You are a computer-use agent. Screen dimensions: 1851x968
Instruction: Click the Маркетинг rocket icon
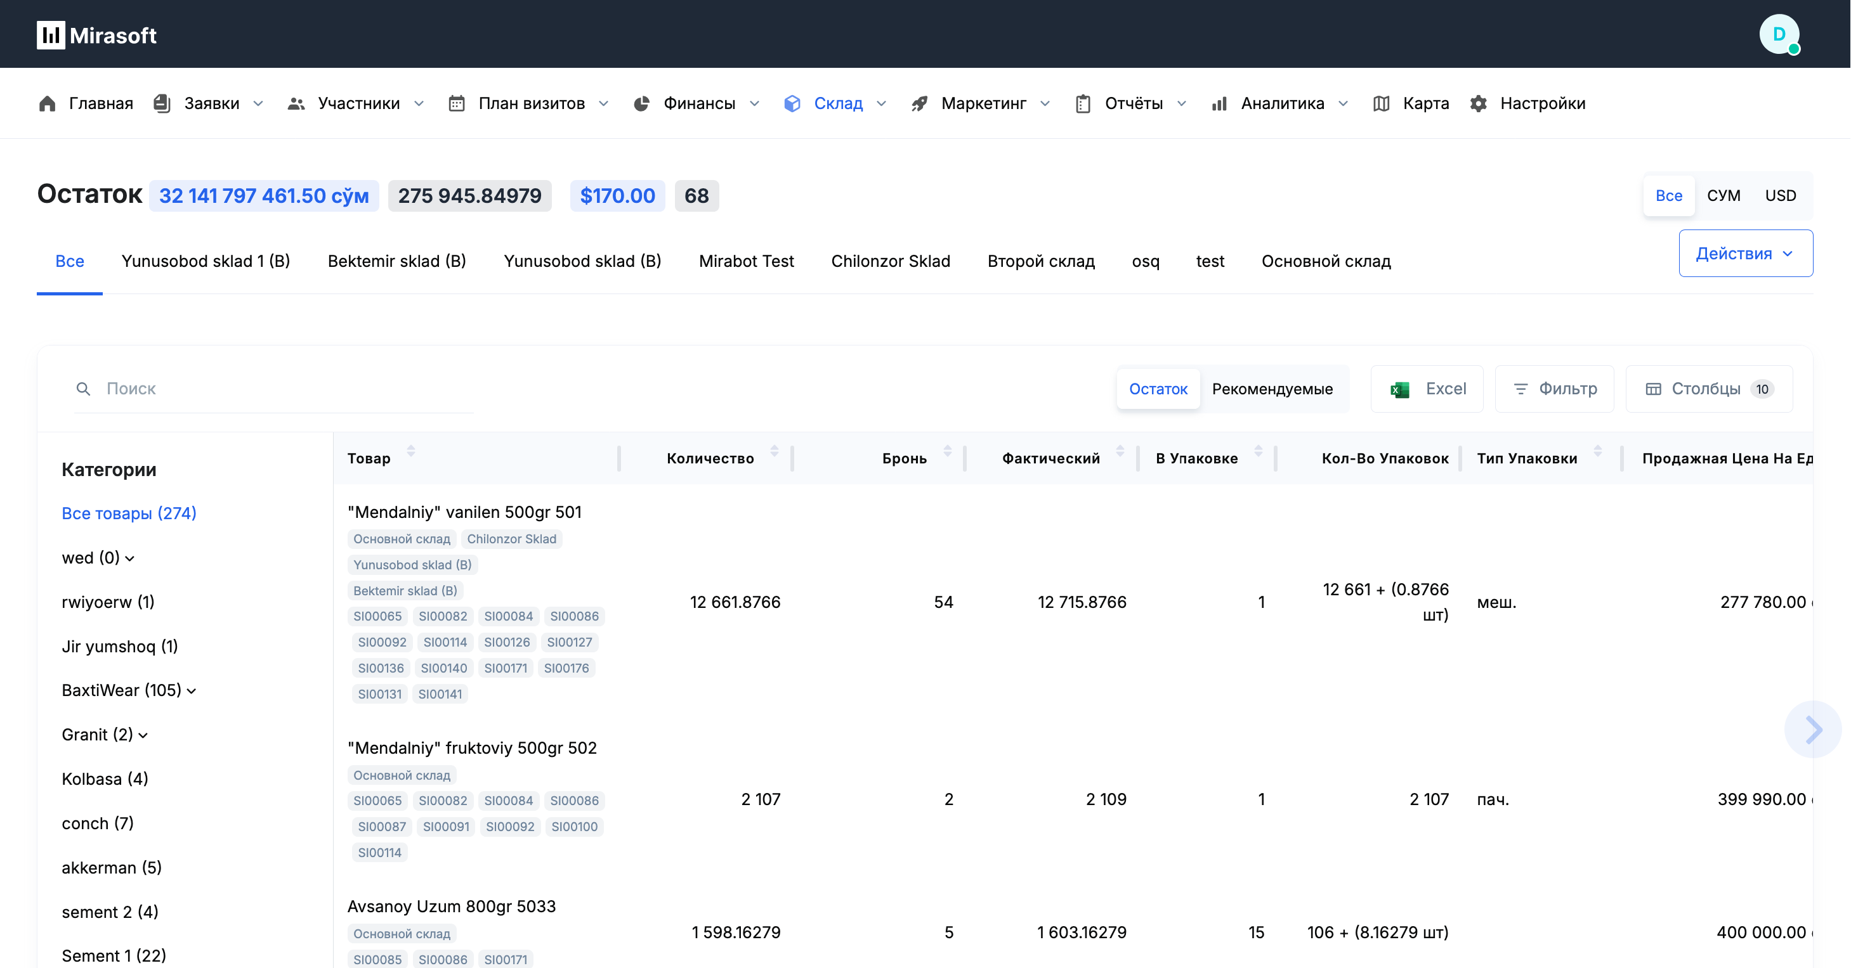919,103
